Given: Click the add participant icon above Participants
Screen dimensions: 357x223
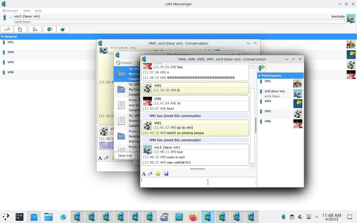Looking at the screenshot, I should (x=262, y=67).
